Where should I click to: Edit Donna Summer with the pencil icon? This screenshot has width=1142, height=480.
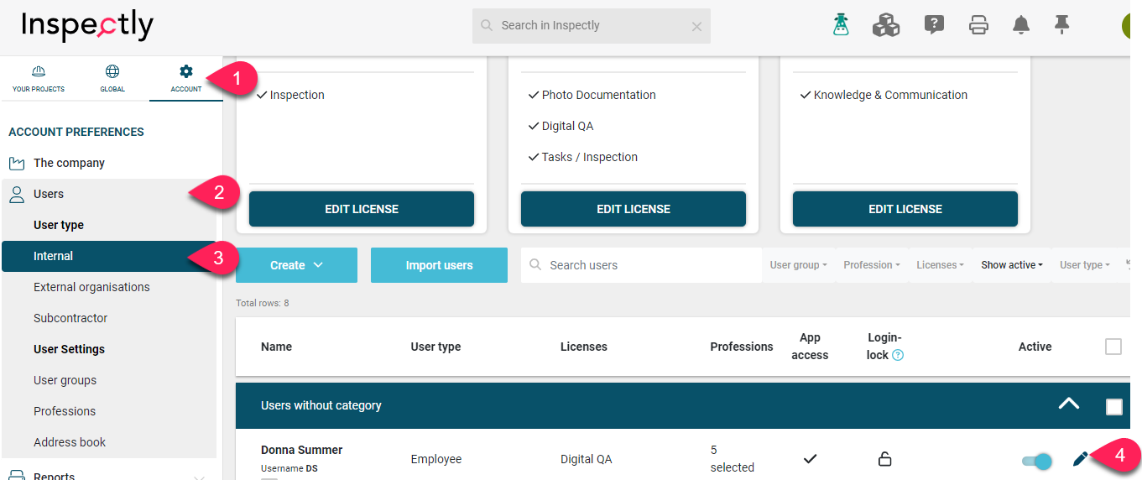pos(1081,458)
